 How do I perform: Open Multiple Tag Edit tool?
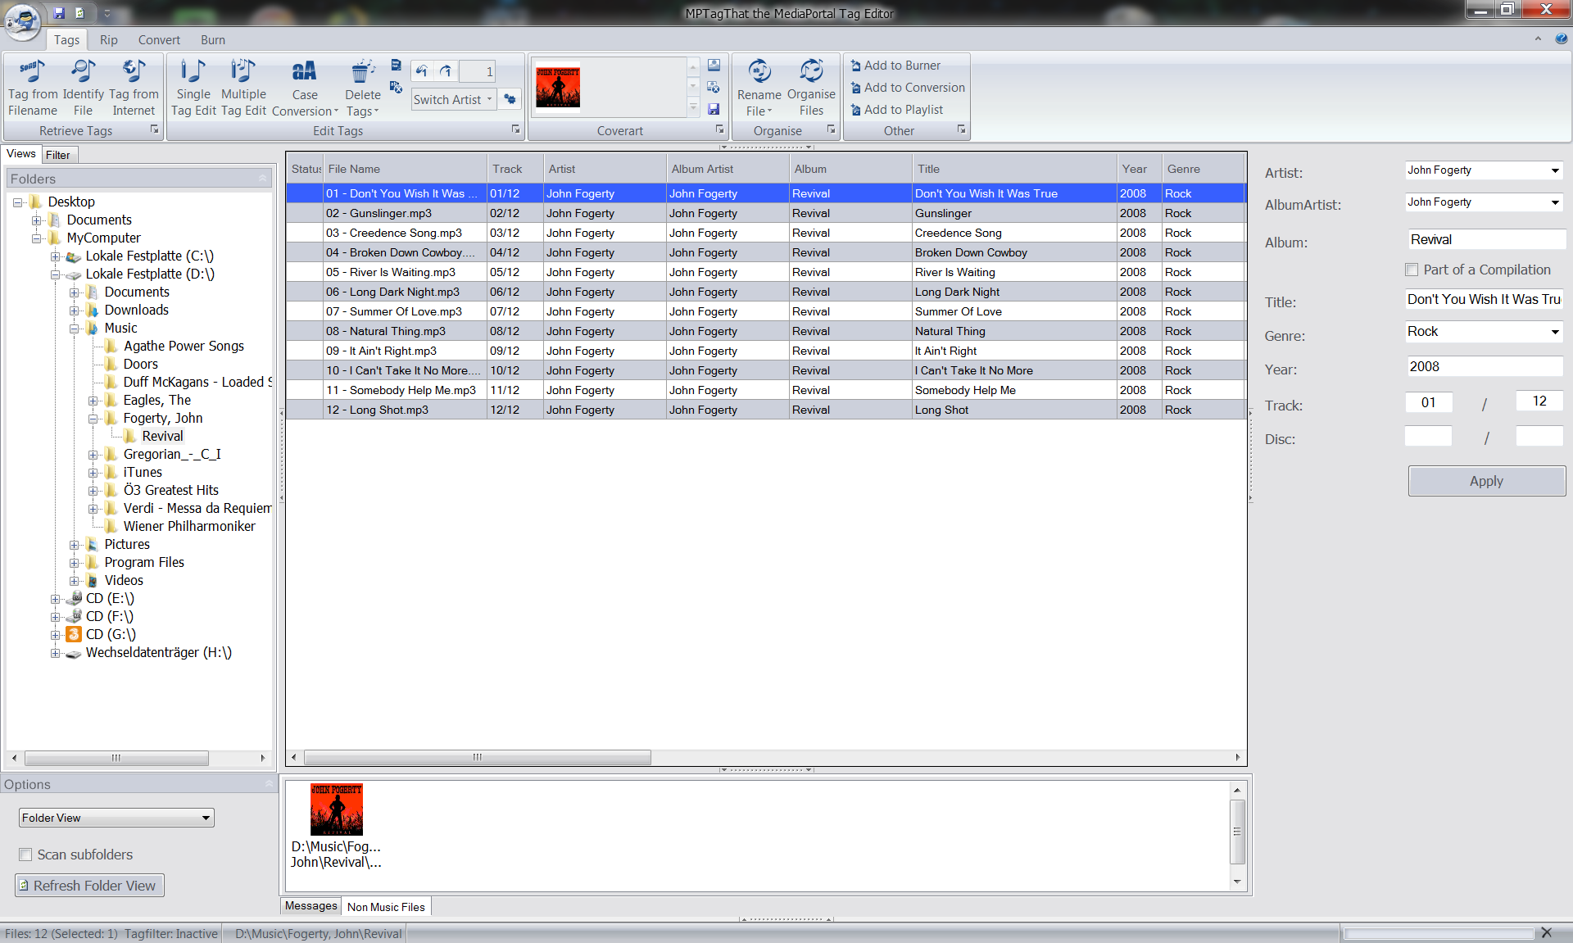click(x=243, y=72)
